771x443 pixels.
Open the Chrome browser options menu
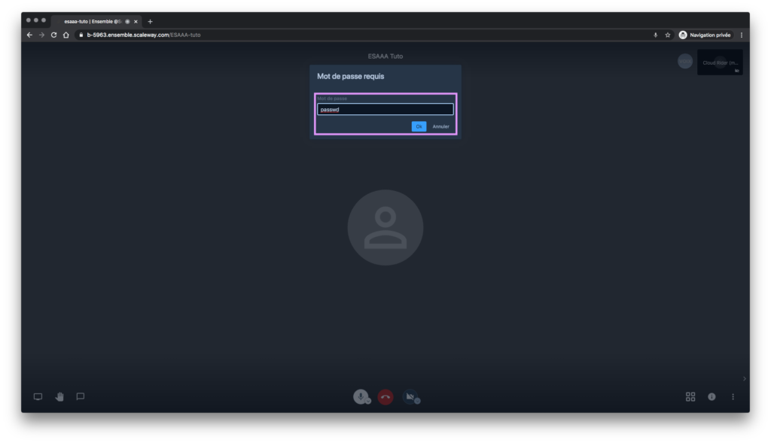coord(741,35)
